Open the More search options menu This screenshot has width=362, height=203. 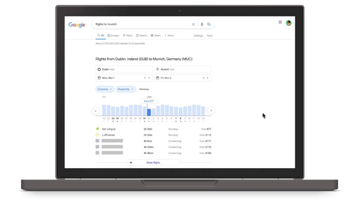(x=169, y=36)
